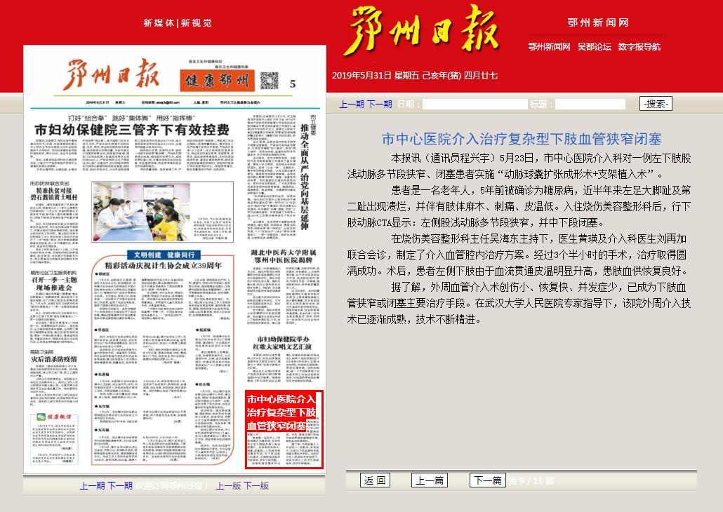Click the 新媒体|新视觉 header text
Viewport: 723px width, 512px height.
pos(178,23)
